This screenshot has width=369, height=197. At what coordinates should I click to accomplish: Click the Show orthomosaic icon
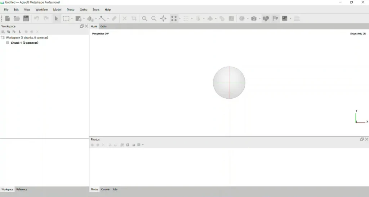point(231,18)
